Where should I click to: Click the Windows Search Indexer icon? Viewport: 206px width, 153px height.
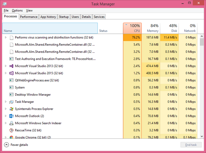click(12, 123)
